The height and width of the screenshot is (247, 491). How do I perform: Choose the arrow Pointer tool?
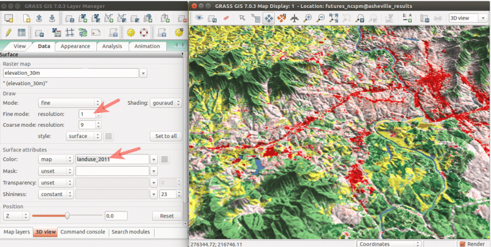pyautogui.click(x=242, y=18)
